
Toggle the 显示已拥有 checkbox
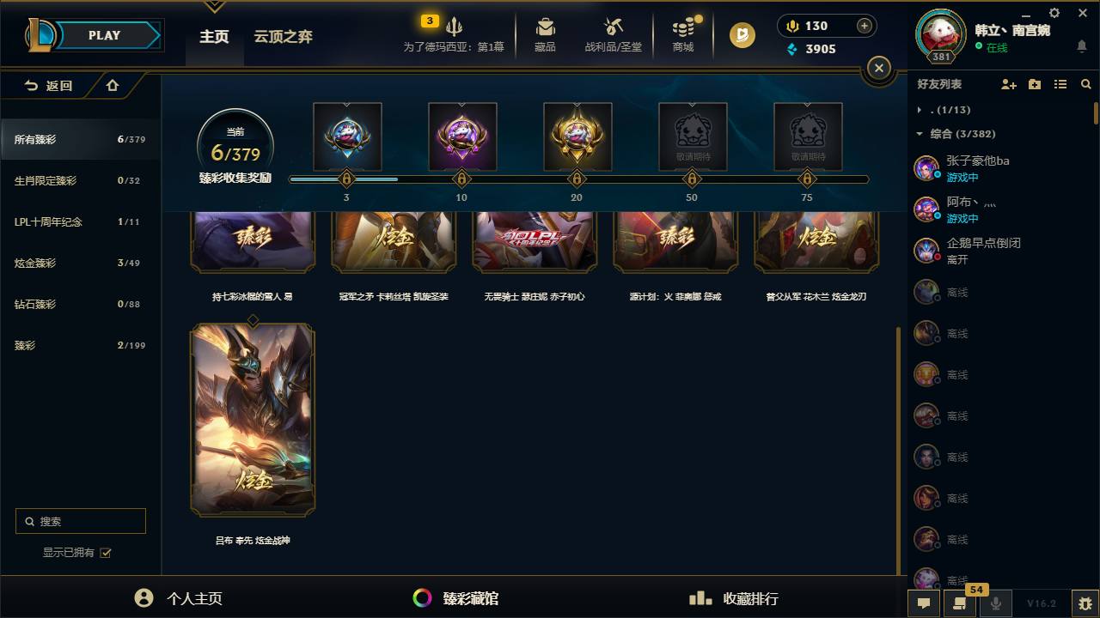point(106,553)
